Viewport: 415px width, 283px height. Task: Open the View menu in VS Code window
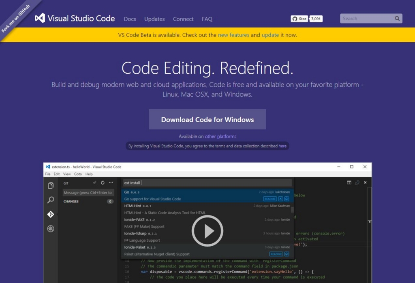(x=67, y=174)
